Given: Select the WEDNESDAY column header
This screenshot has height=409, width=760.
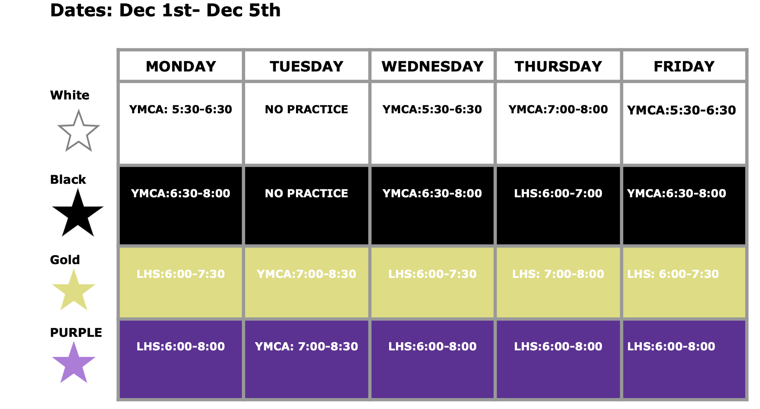Looking at the screenshot, I should click(432, 66).
